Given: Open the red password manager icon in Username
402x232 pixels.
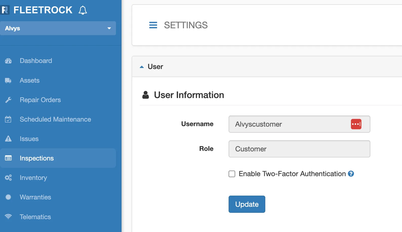Looking at the screenshot, I should tap(356, 124).
